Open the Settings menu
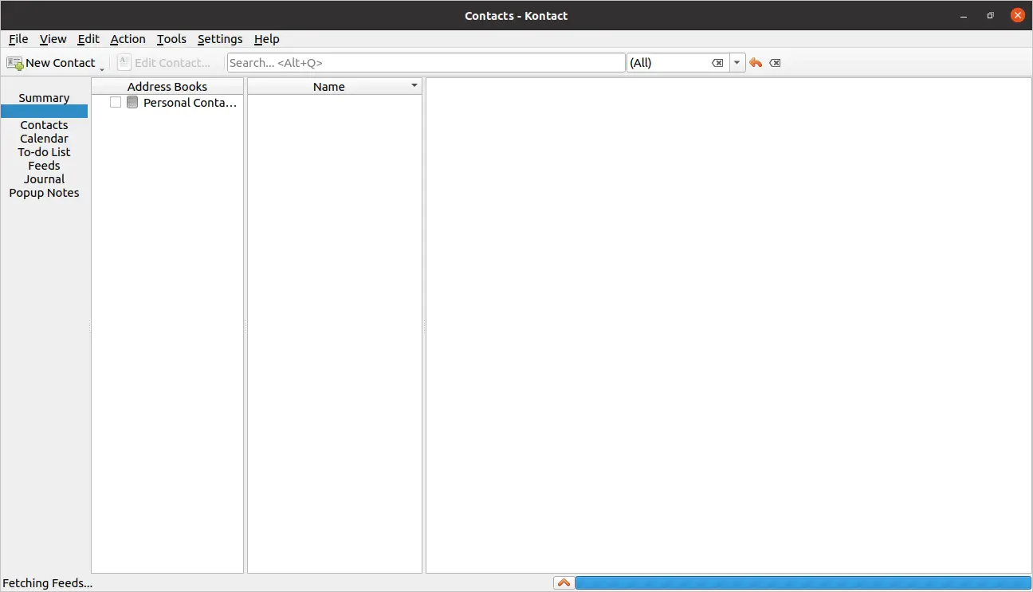 220,39
